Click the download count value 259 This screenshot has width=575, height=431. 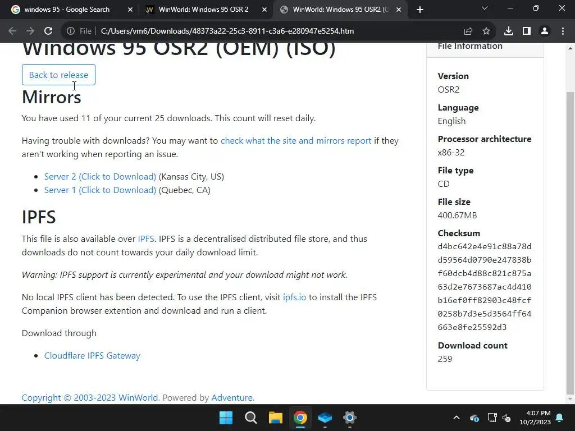[445, 359]
